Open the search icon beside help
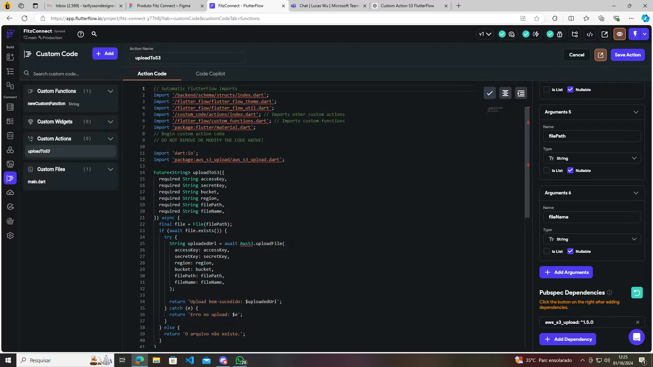The height and width of the screenshot is (367, 653). pyautogui.click(x=94, y=34)
